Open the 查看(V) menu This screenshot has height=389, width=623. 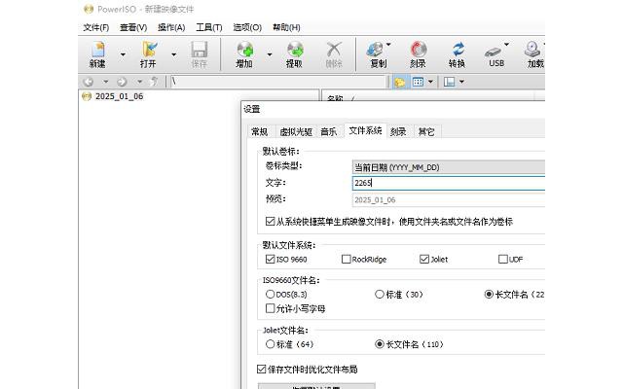[133, 27]
